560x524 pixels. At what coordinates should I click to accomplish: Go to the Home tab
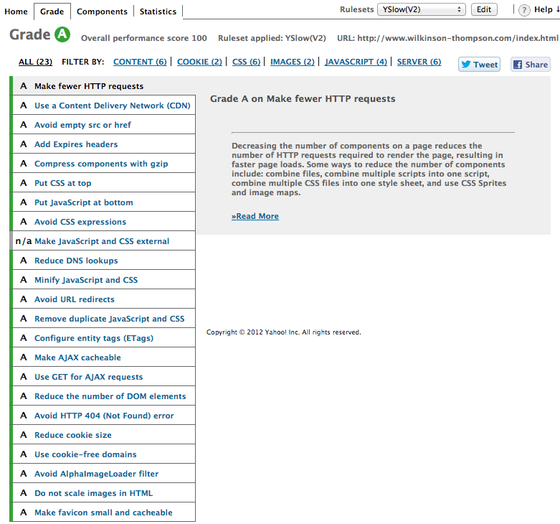(x=16, y=11)
